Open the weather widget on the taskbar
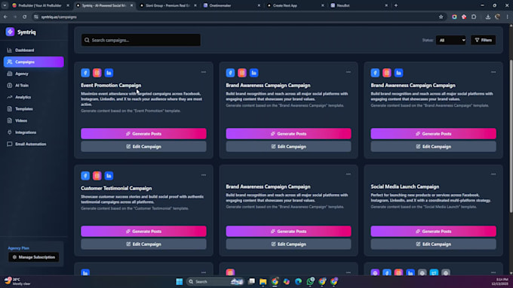The width and height of the screenshot is (513, 288). (x=18, y=281)
